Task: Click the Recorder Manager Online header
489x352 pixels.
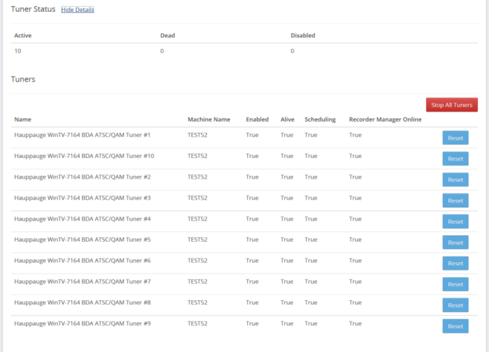Action: coord(385,119)
